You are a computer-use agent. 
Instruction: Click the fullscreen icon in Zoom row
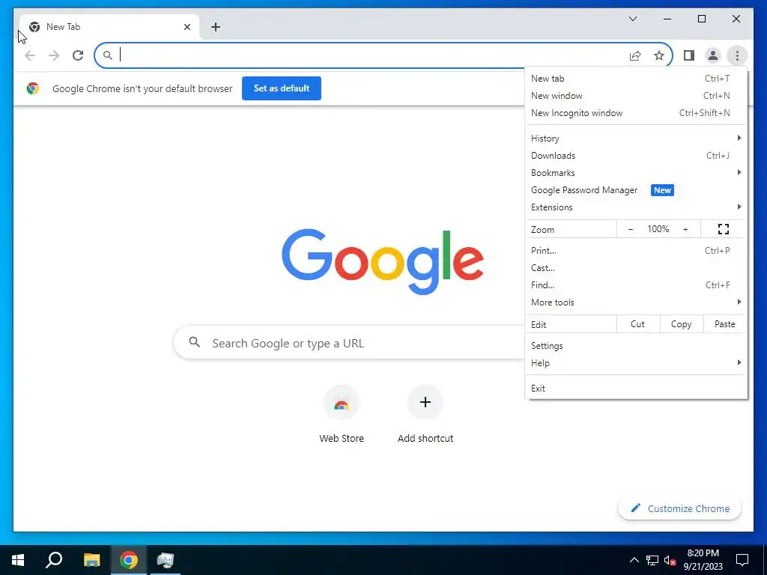pos(723,229)
